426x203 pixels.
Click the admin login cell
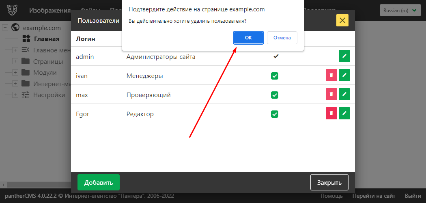[85, 57]
